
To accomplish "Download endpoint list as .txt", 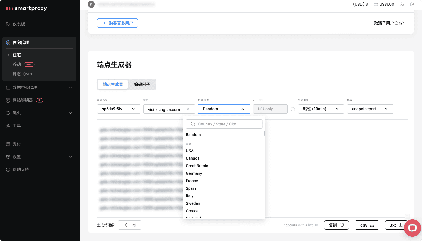I will coord(396,225).
